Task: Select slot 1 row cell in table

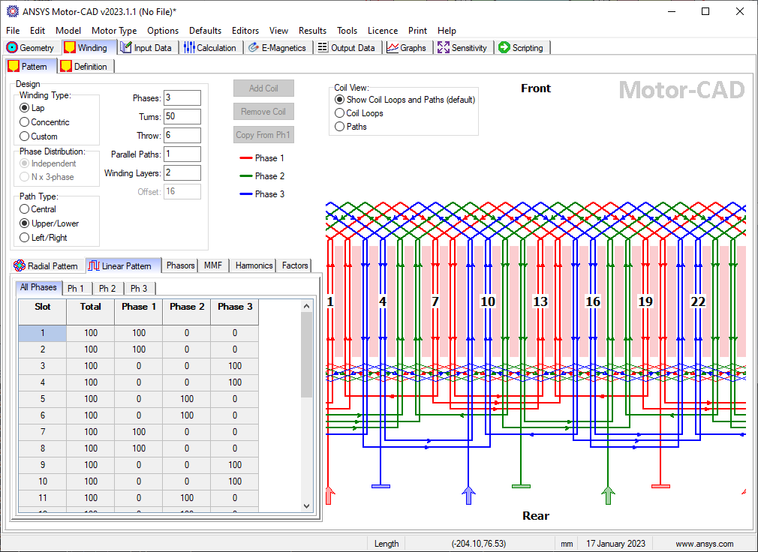Action: (43, 333)
